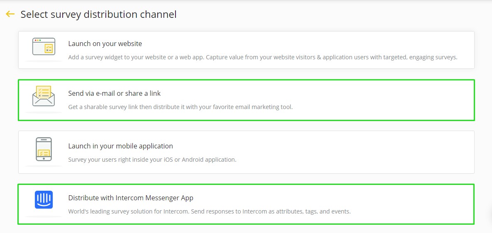
Task: Click the yellow back arrow icon
Action: pyautogui.click(x=10, y=14)
